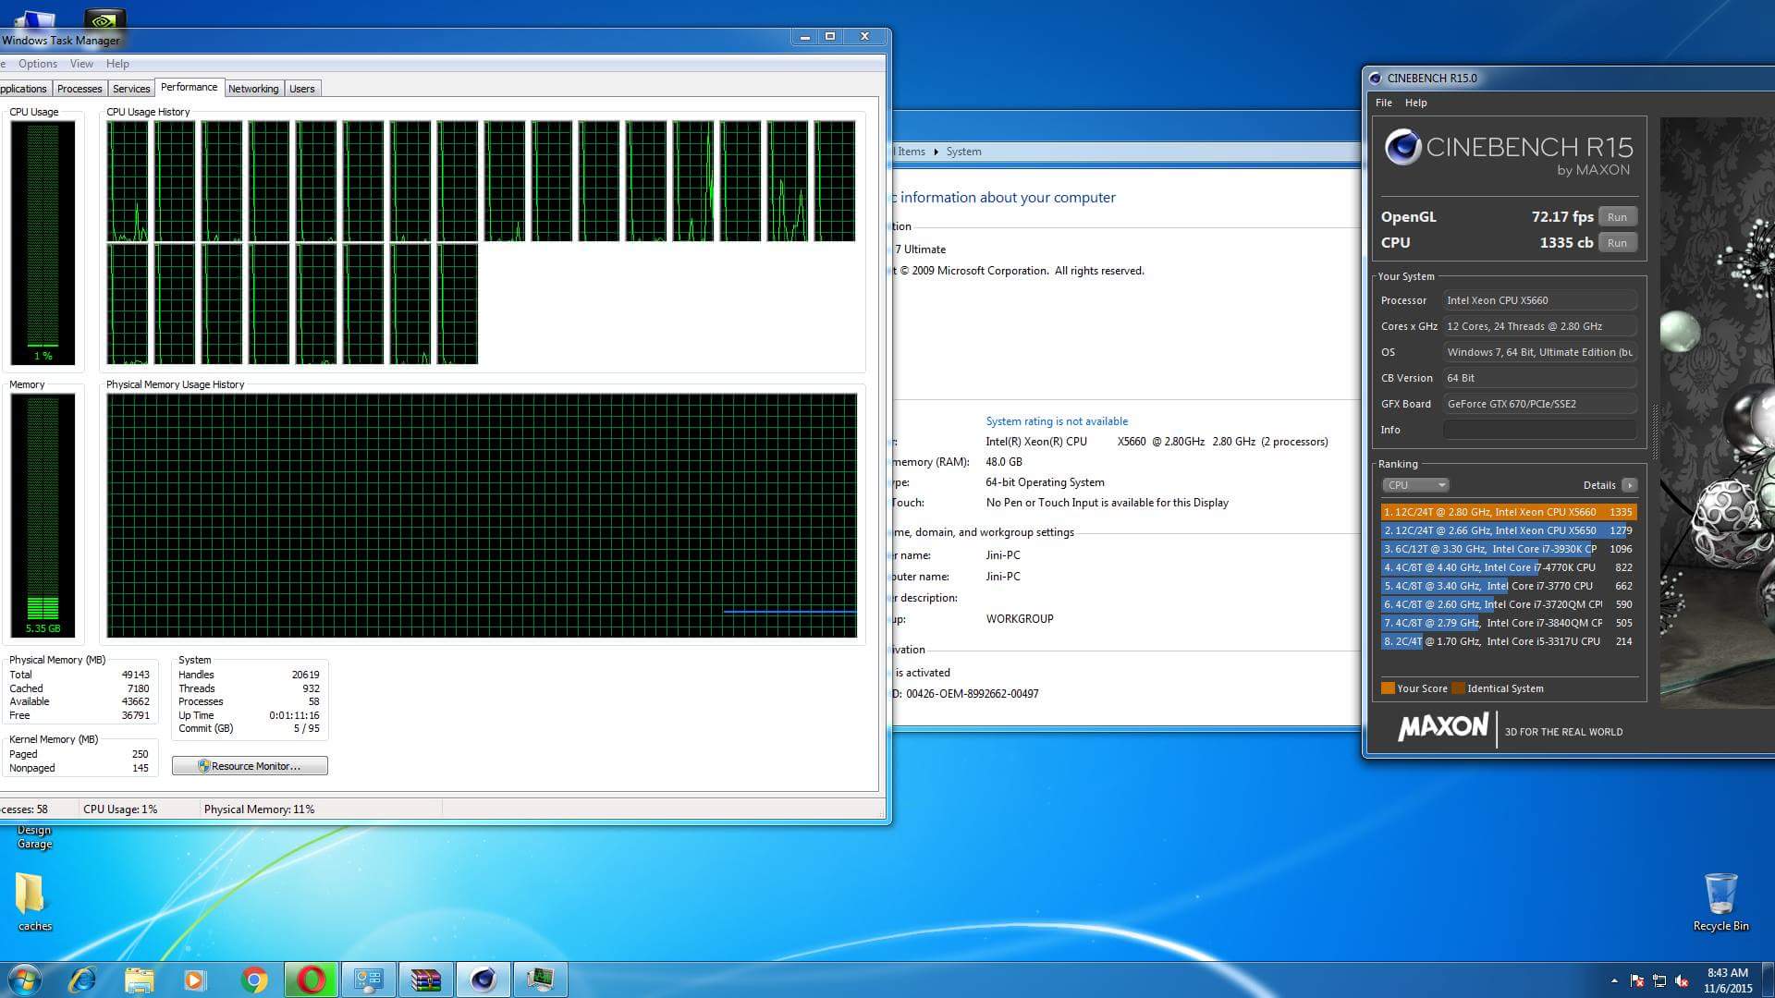This screenshot has width=1775, height=998.
Task: Open the WinRAR taskbar icon
Action: click(425, 979)
